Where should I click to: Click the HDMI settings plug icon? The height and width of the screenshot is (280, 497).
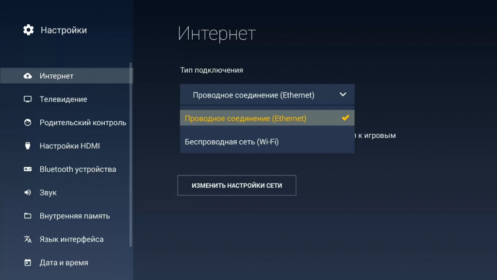28,146
